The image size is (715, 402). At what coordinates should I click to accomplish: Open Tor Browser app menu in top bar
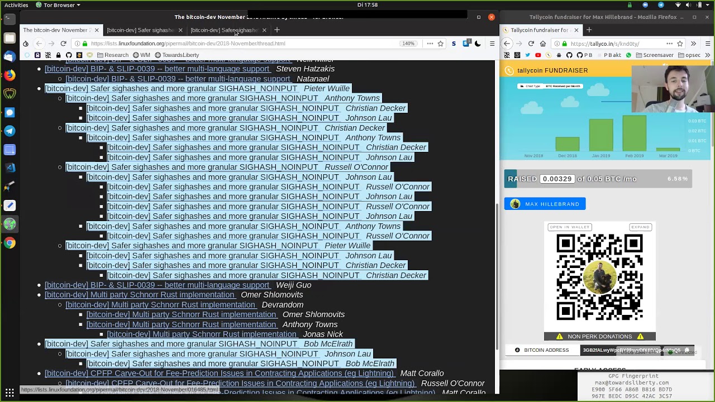[x=59, y=5]
